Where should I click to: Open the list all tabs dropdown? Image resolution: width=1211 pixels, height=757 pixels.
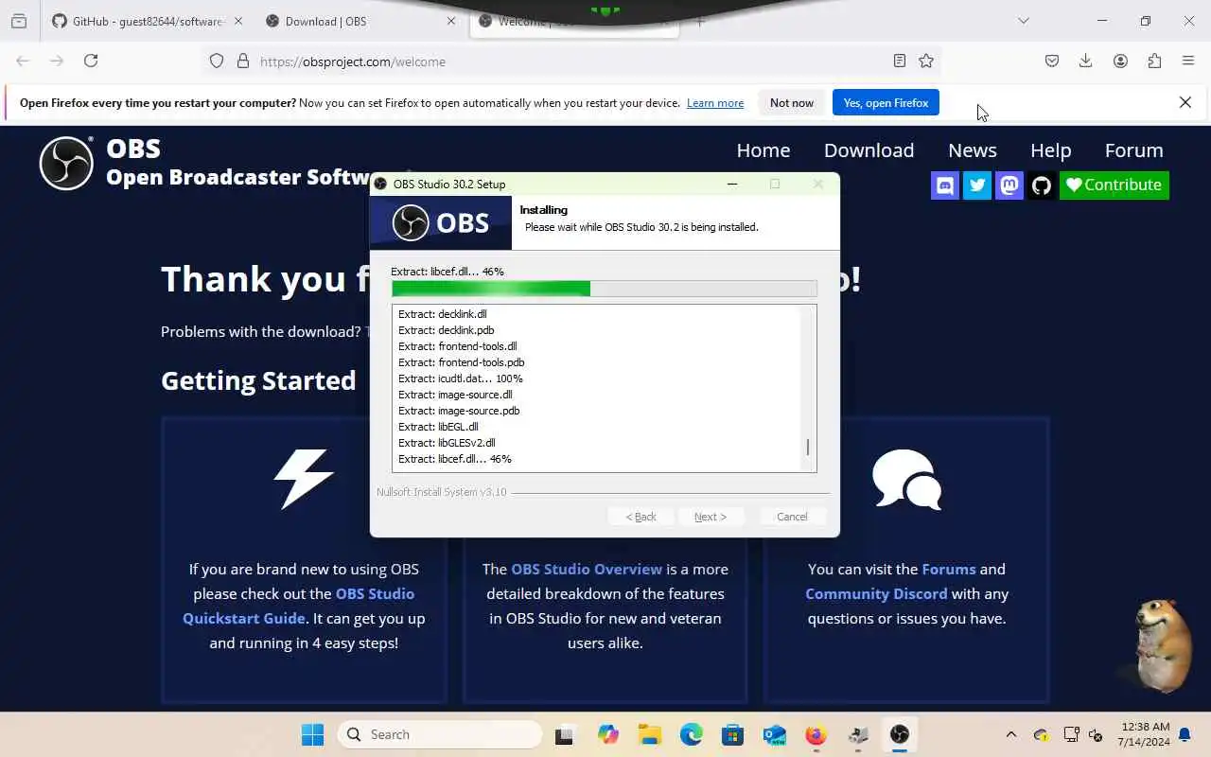(x=1023, y=21)
